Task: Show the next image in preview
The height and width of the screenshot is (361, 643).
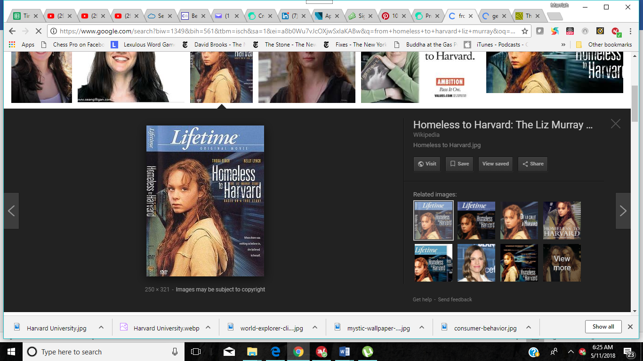Action: pos(623,211)
